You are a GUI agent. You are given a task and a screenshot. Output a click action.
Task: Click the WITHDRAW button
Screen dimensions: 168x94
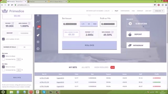pos(138,45)
